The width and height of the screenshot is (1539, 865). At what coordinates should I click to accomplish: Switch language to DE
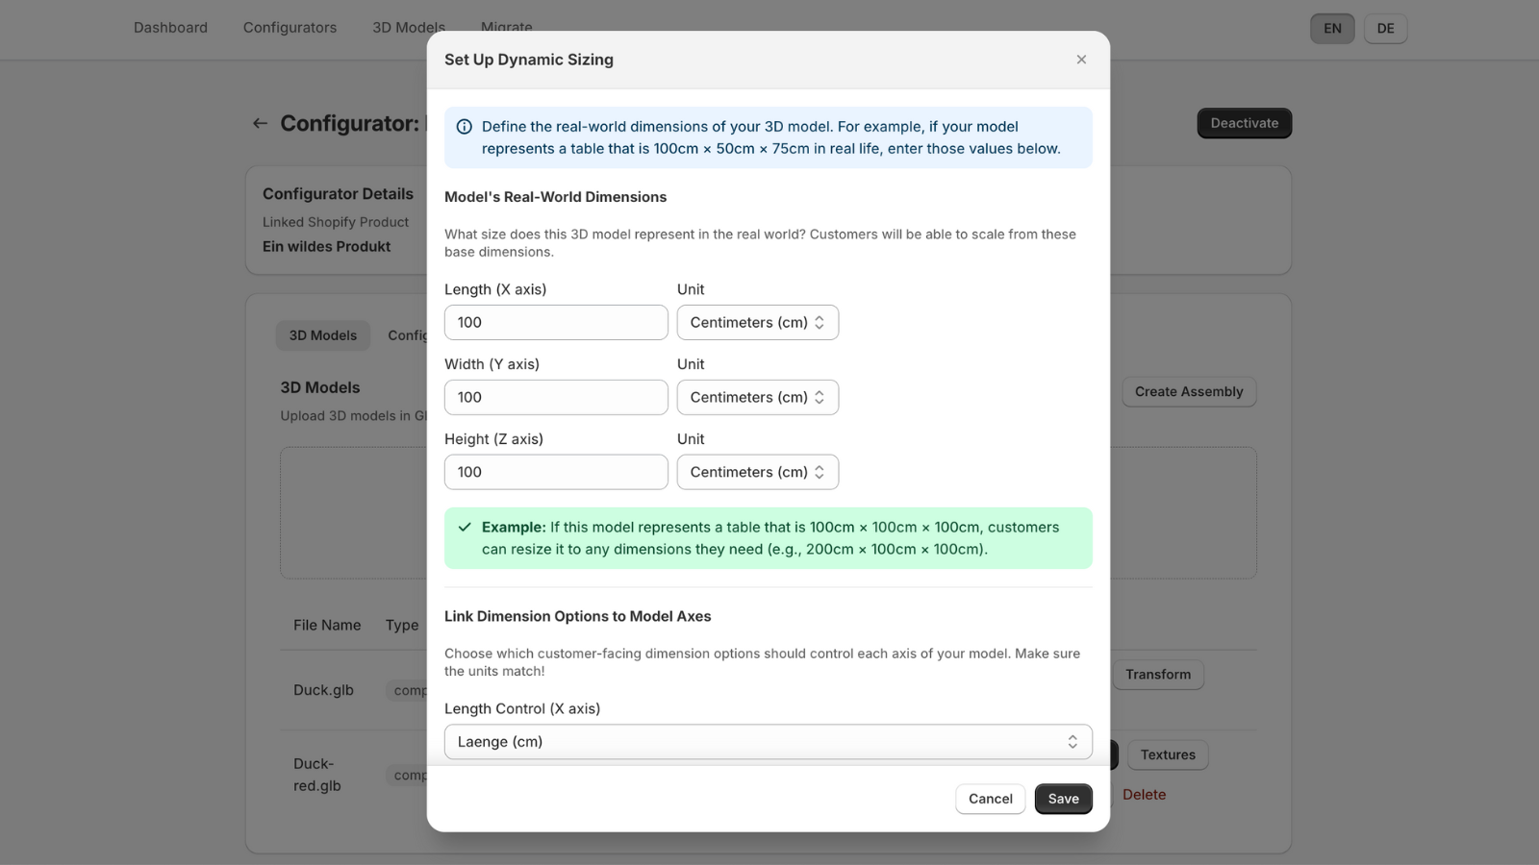1385,29
